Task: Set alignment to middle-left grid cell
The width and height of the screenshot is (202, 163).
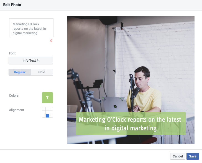Action: (44, 112)
